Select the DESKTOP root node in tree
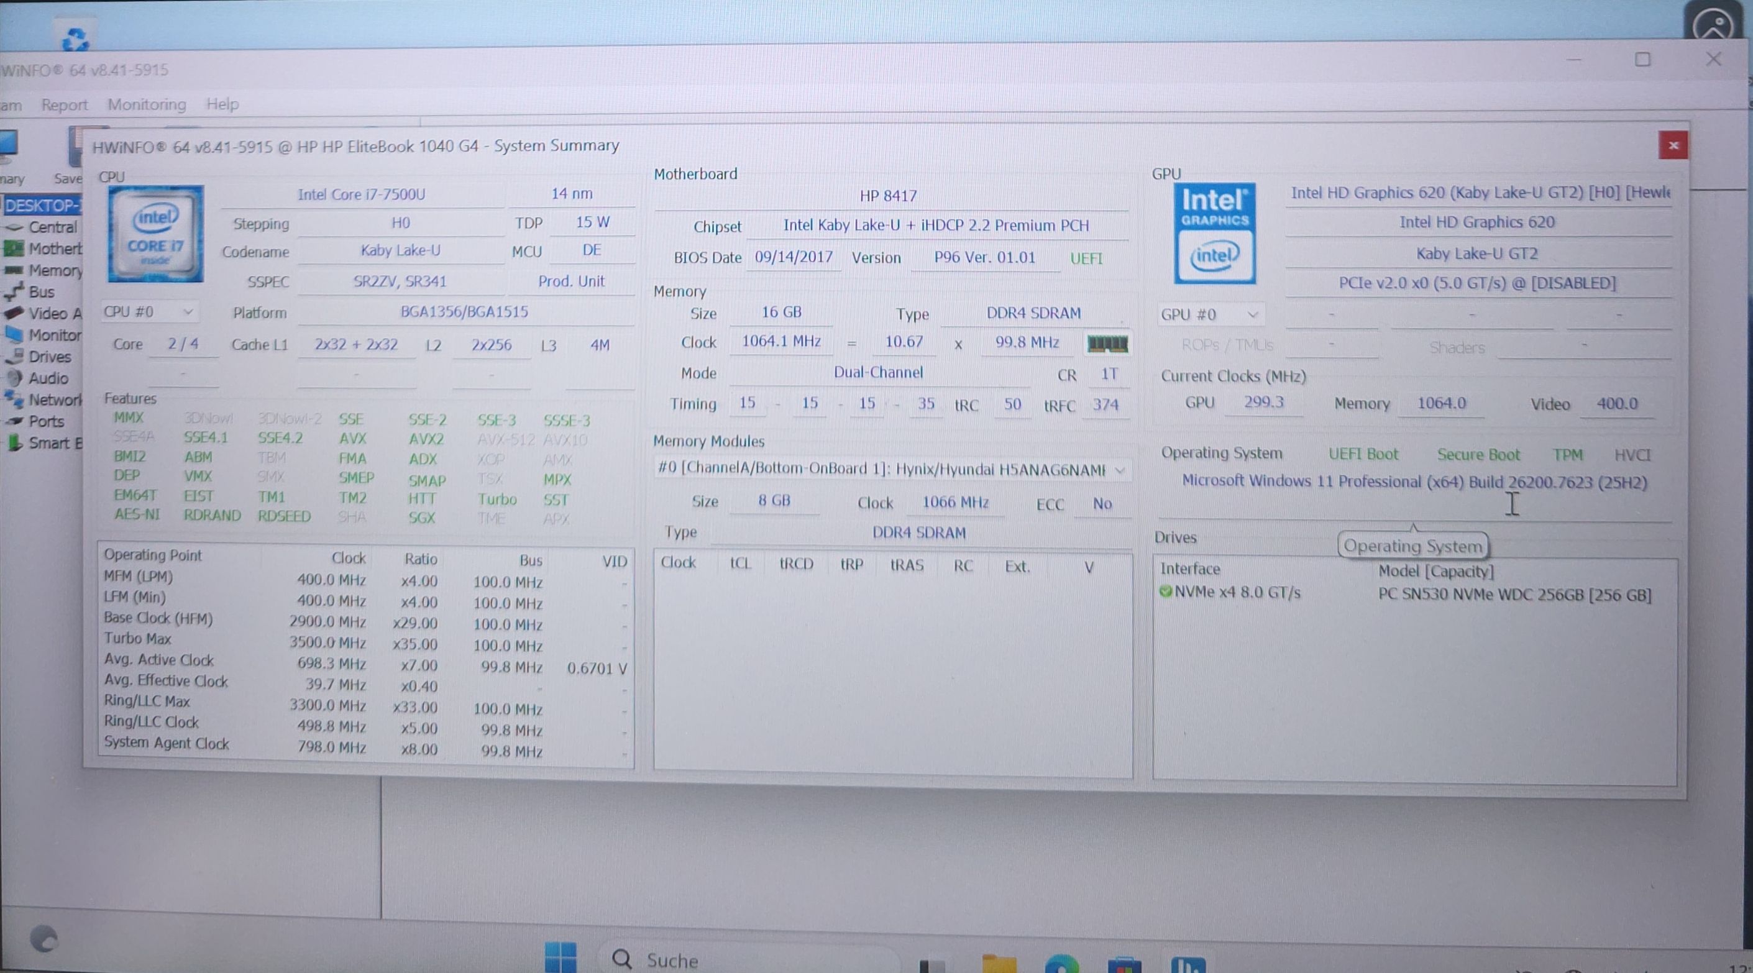This screenshot has height=973, width=1753. (x=42, y=205)
